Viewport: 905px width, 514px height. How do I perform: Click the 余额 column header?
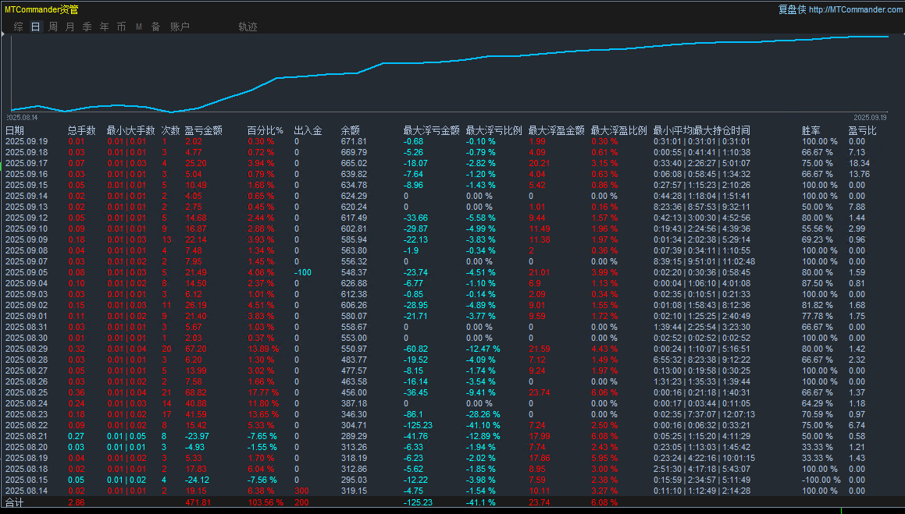351,130
